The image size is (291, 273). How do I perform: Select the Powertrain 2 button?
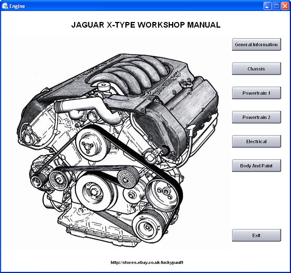pyautogui.click(x=256, y=117)
